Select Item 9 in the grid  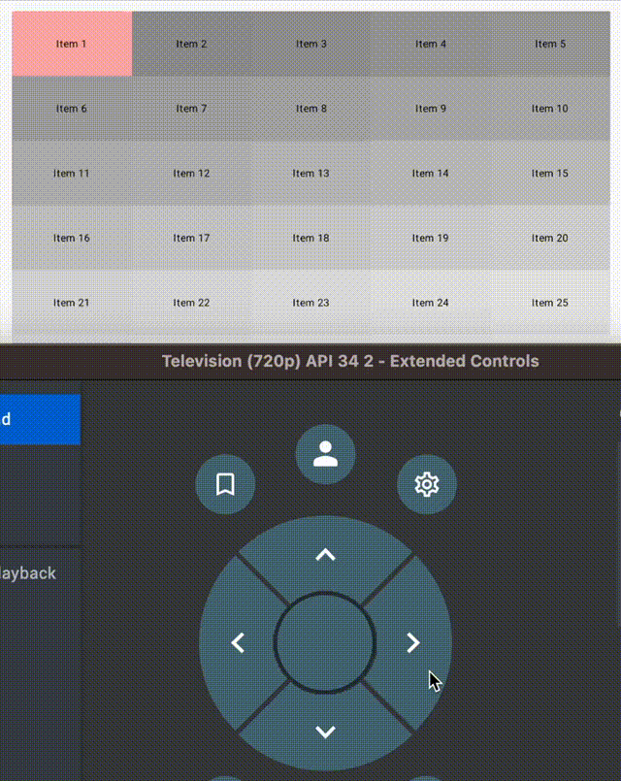tap(431, 109)
